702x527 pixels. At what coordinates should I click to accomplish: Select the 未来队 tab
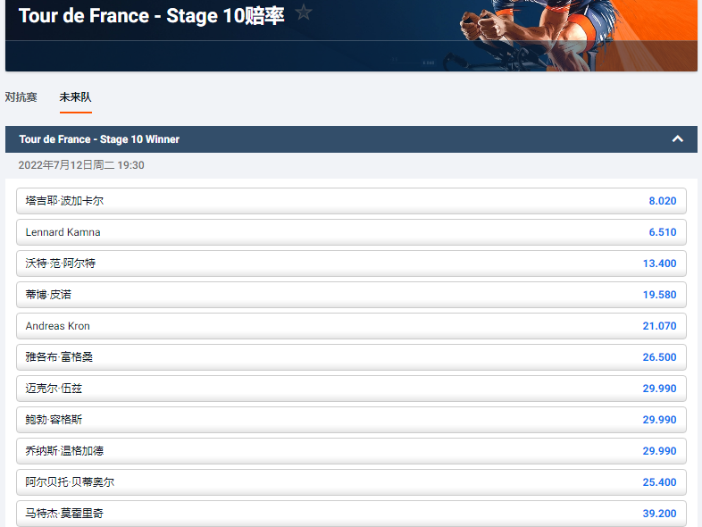[x=75, y=97]
